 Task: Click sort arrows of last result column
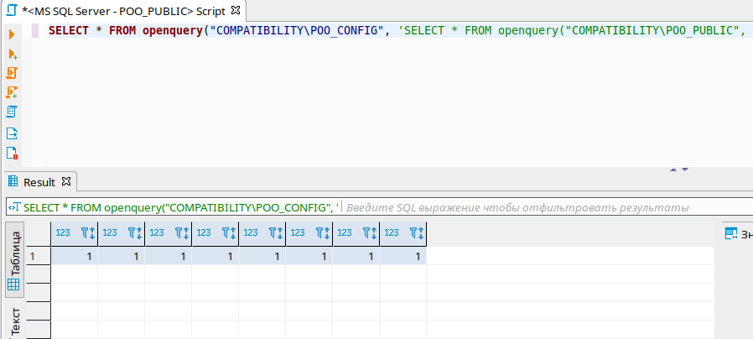(421, 233)
